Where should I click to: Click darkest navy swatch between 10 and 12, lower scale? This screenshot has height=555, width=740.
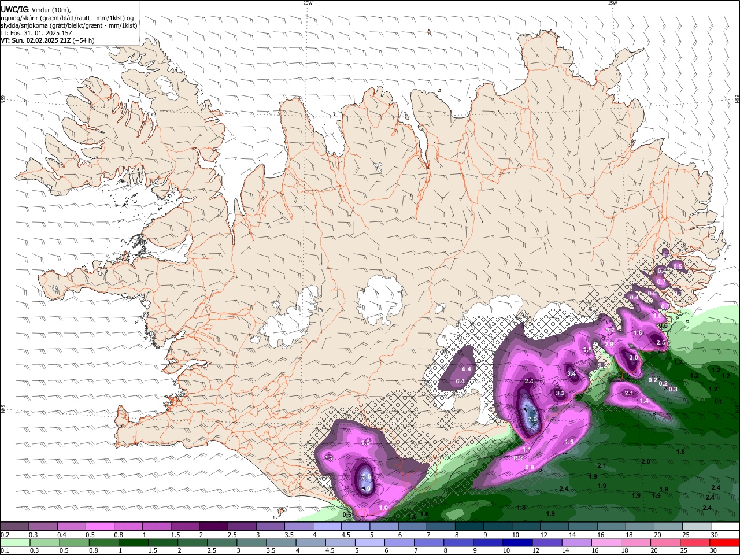(516, 543)
